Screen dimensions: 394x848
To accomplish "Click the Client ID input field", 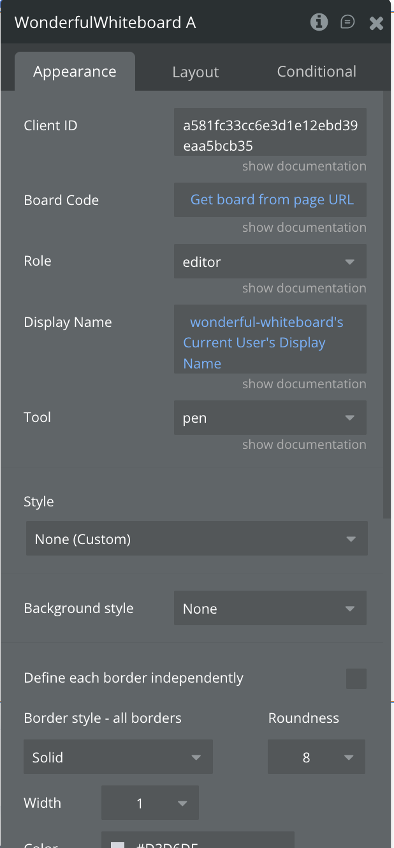I will pos(270,135).
